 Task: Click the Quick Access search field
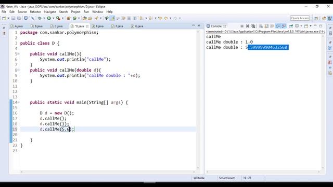click(300, 18)
